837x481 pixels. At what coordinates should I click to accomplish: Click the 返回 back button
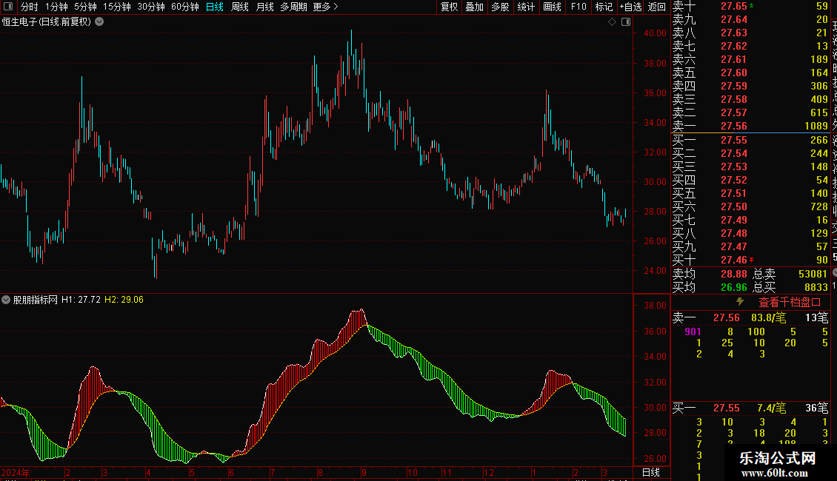click(656, 7)
